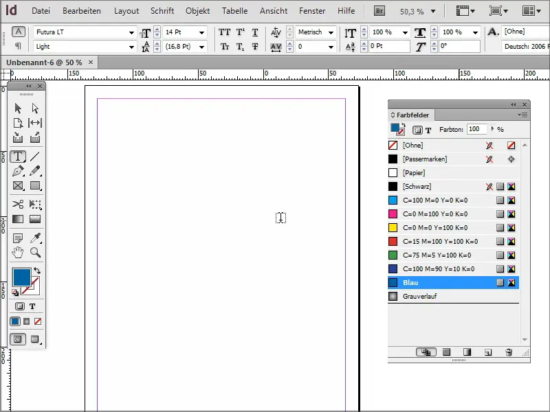This screenshot has width=550, height=412.
Task: Select the Free Transform tool
Action: coord(35,204)
